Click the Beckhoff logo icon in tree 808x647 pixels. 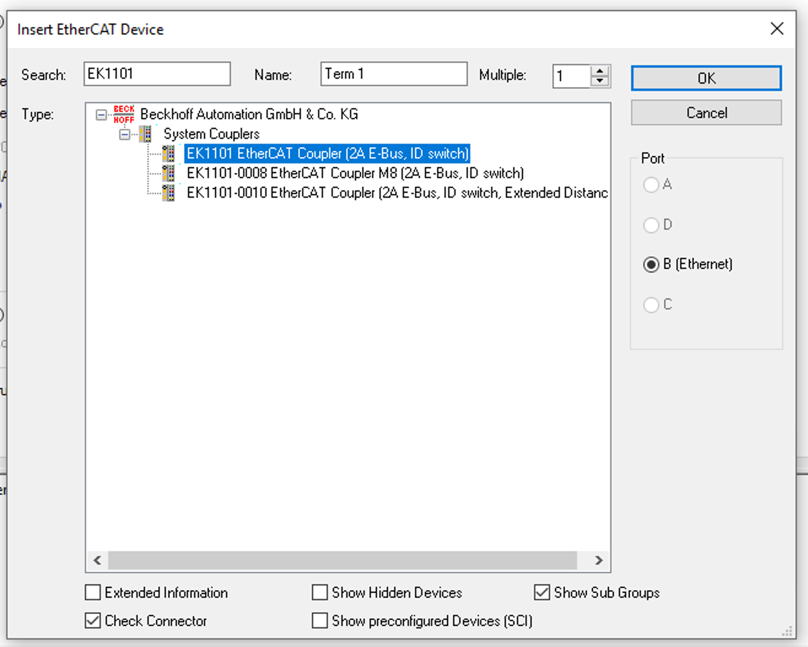point(123,114)
